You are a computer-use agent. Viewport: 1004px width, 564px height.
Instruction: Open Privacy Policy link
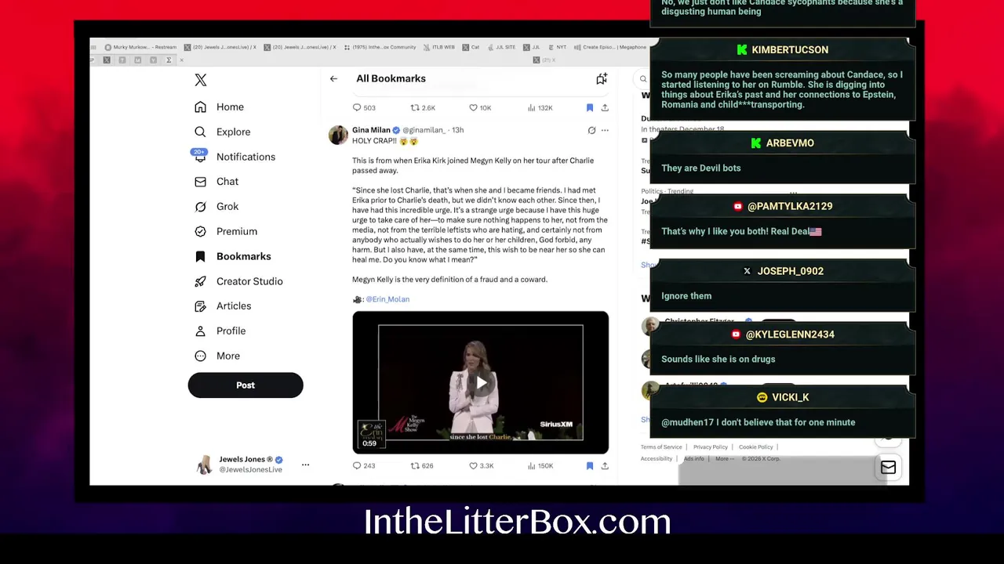point(711,446)
